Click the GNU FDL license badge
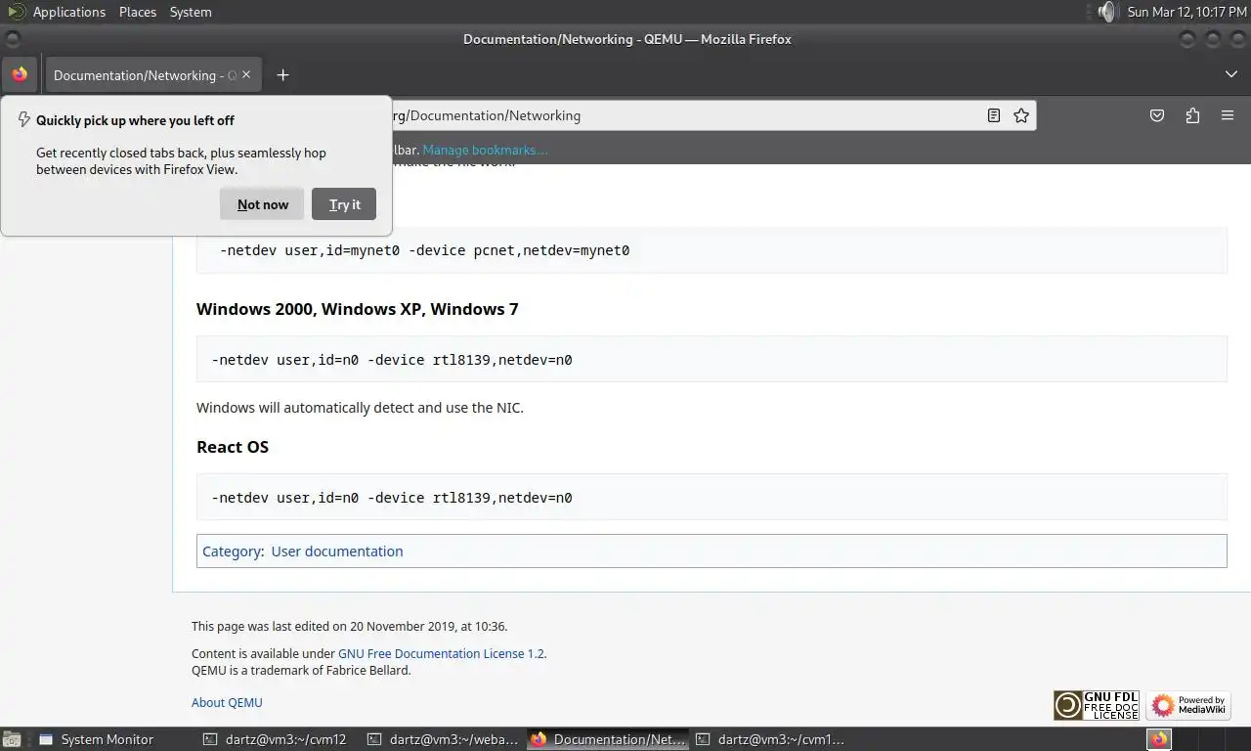This screenshot has width=1251, height=751. click(1097, 705)
